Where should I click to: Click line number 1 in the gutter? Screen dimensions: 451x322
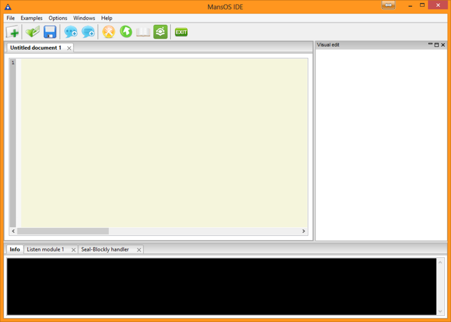(x=13, y=63)
